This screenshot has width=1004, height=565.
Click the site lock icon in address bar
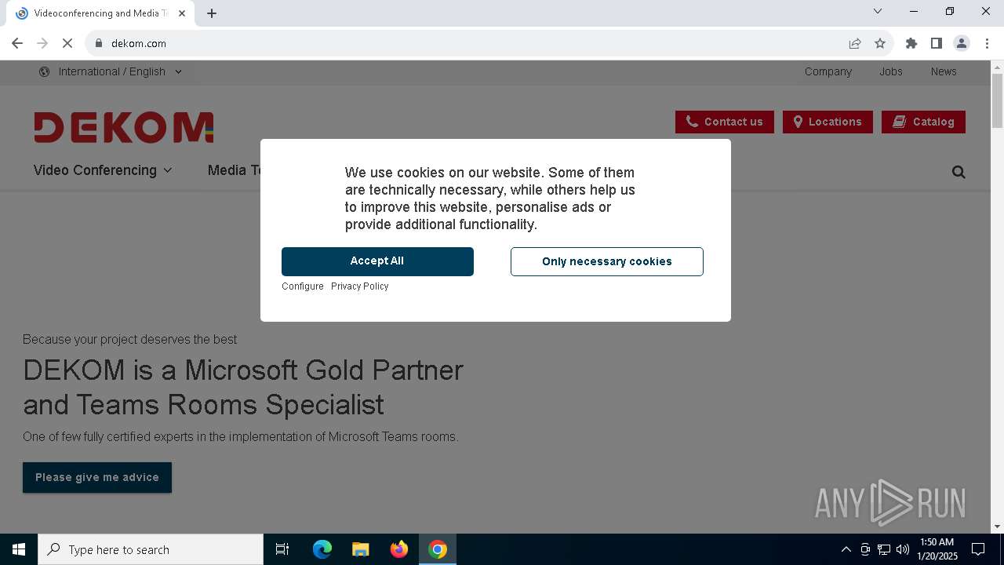pos(99,43)
